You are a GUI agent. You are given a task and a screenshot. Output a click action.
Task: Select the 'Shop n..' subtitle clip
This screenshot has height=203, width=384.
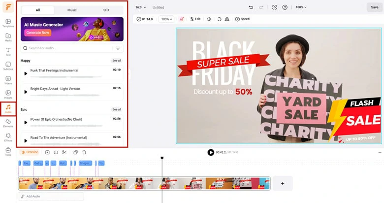click(85, 163)
